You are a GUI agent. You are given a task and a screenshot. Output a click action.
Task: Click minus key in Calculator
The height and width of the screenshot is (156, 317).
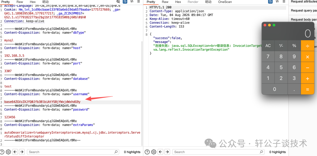point(308,67)
